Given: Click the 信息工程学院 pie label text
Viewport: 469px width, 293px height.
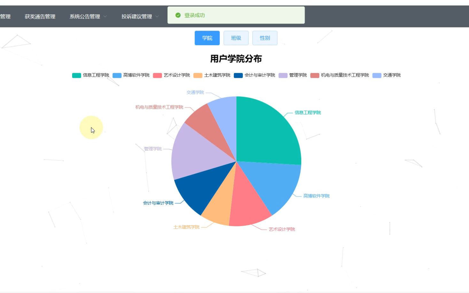Looking at the screenshot, I should pos(308,113).
